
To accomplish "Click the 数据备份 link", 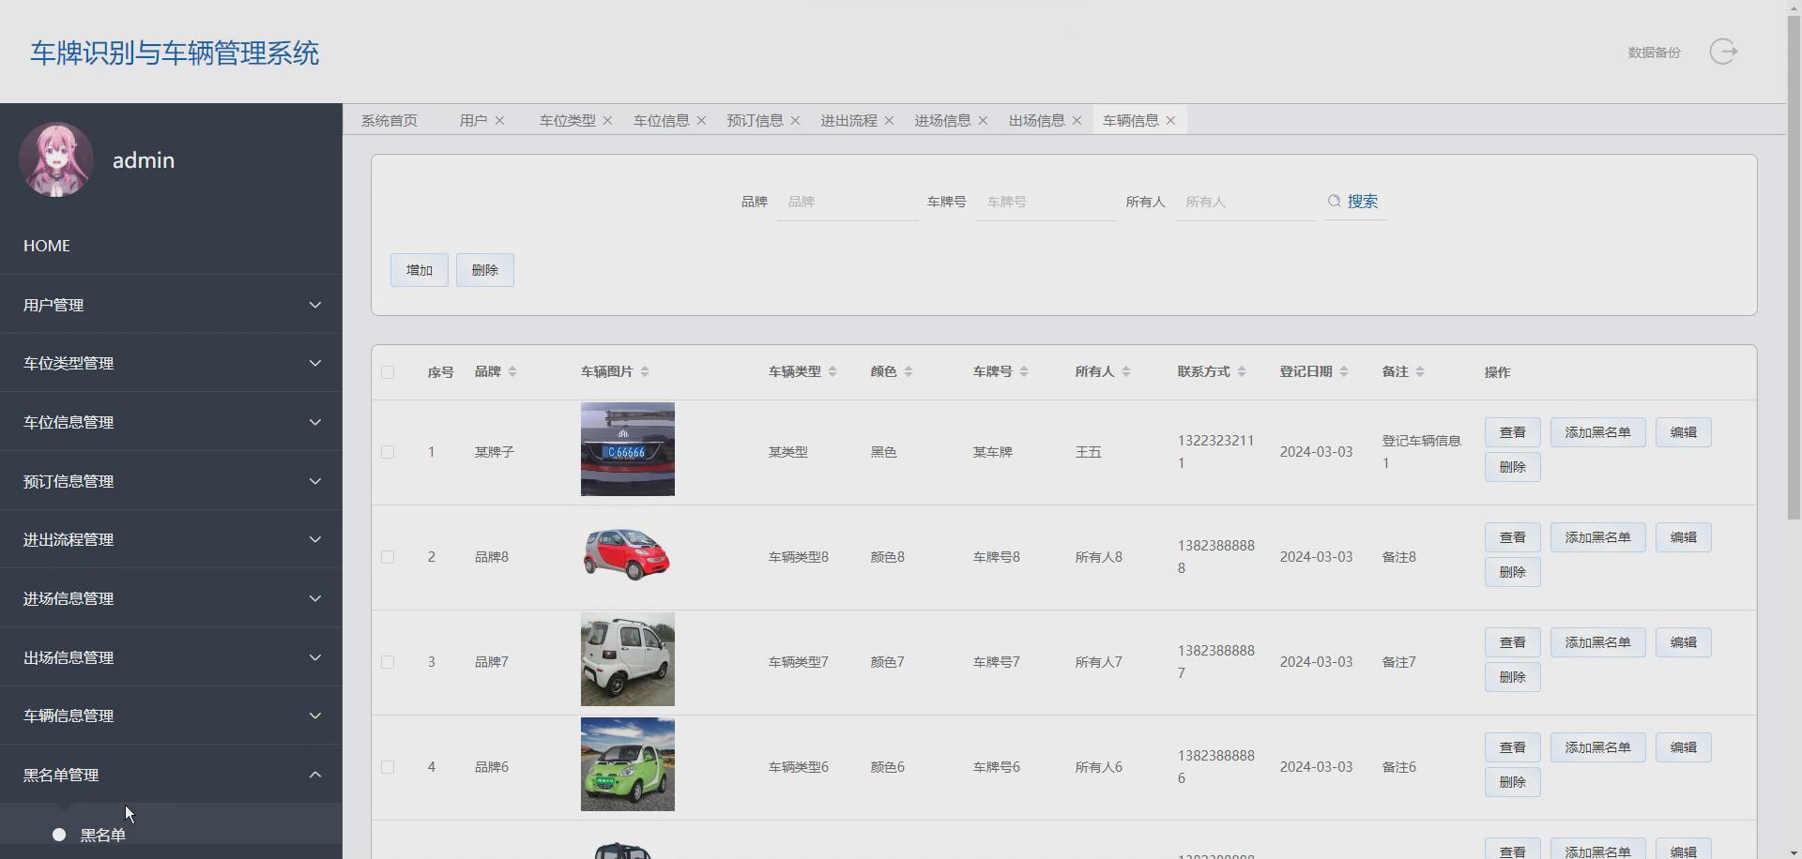I will 1654,53.
